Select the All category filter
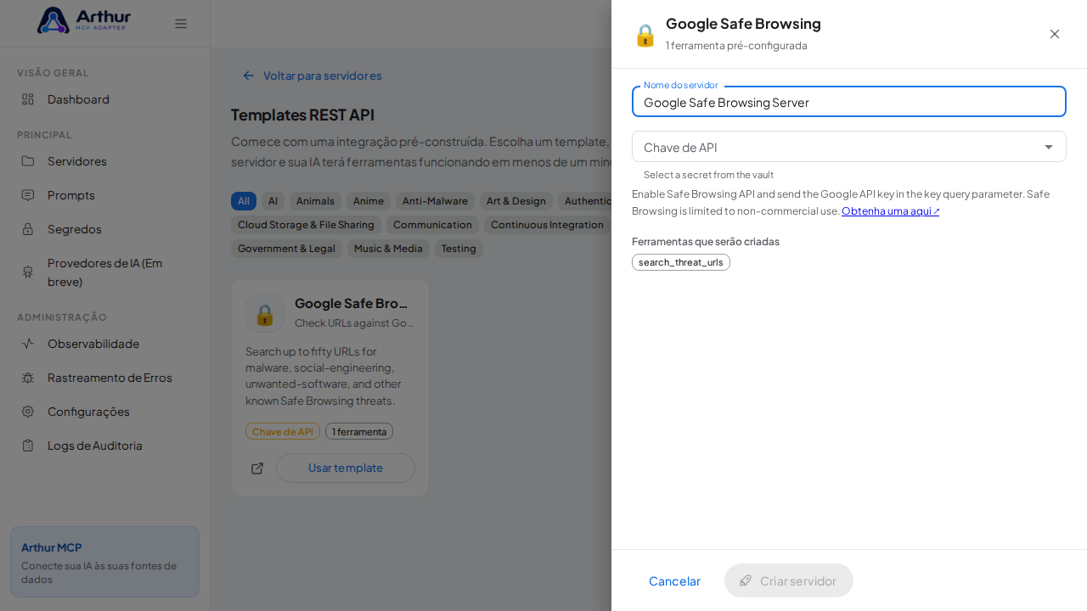This screenshot has height=611, width=1087. click(x=244, y=201)
